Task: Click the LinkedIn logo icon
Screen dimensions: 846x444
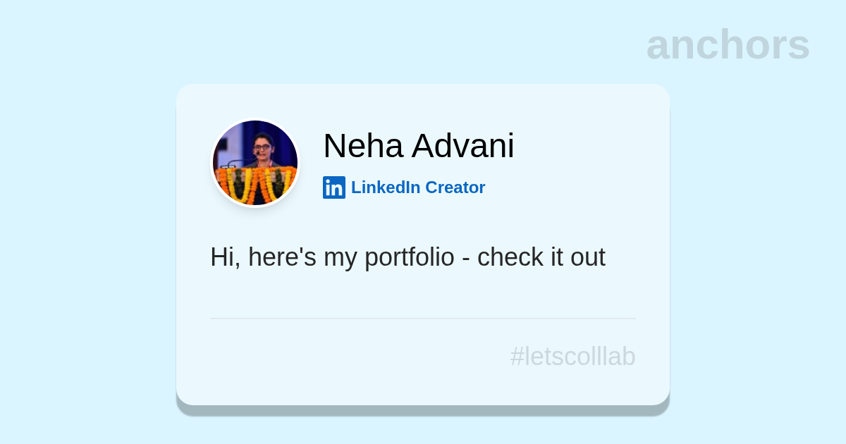Action: (x=333, y=187)
